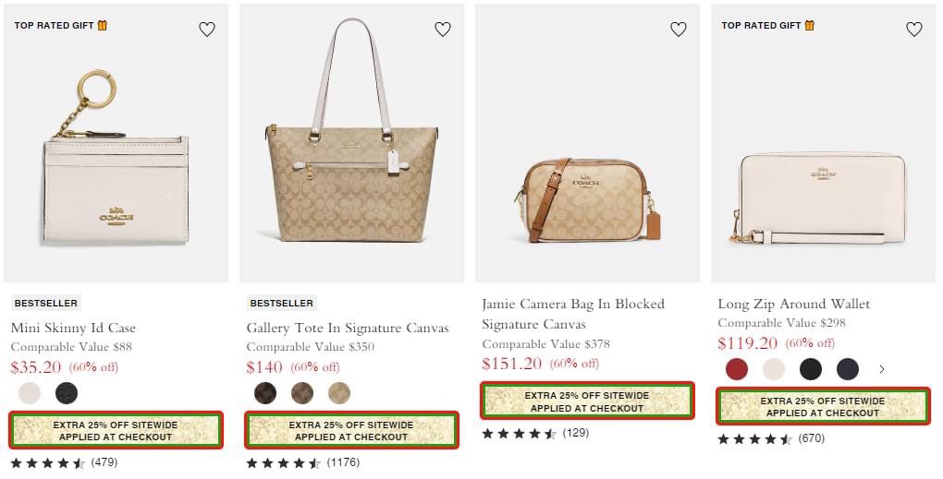The width and height of the screenshot is (943, 479).
Task: Select white color swatch for Mini Skinny Id Case
Action: point(30,393)
